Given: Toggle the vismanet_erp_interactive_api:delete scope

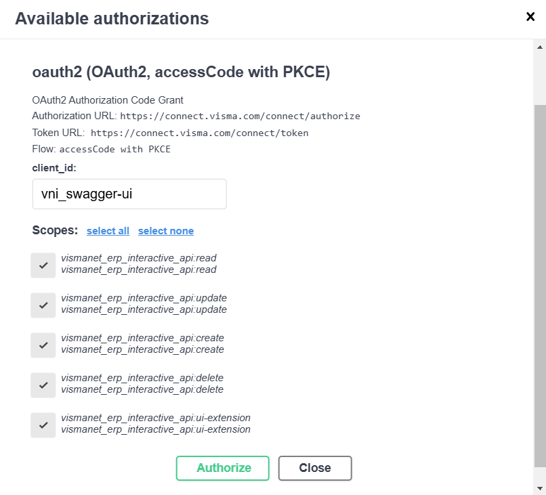Looking at the screenshot, I should tap(43, 385).
